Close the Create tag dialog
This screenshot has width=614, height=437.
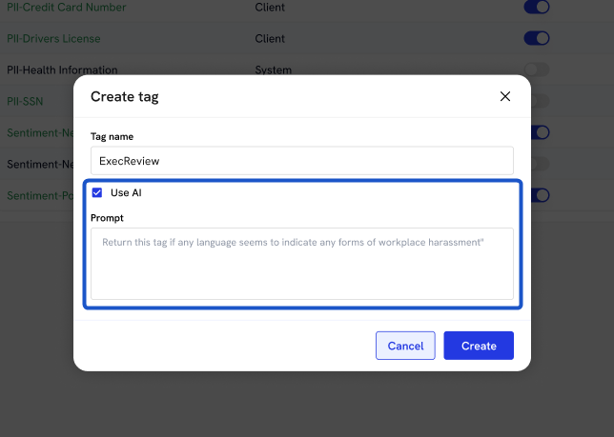coord(504,96)
